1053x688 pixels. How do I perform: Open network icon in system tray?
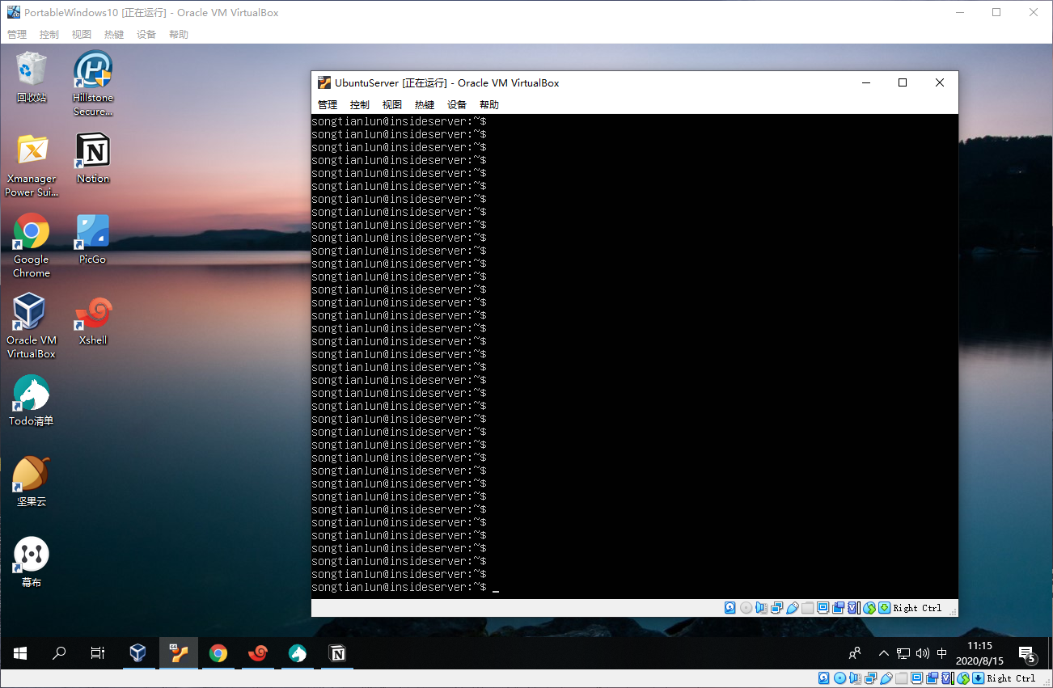pyautogui.click(x=903, y=653)
